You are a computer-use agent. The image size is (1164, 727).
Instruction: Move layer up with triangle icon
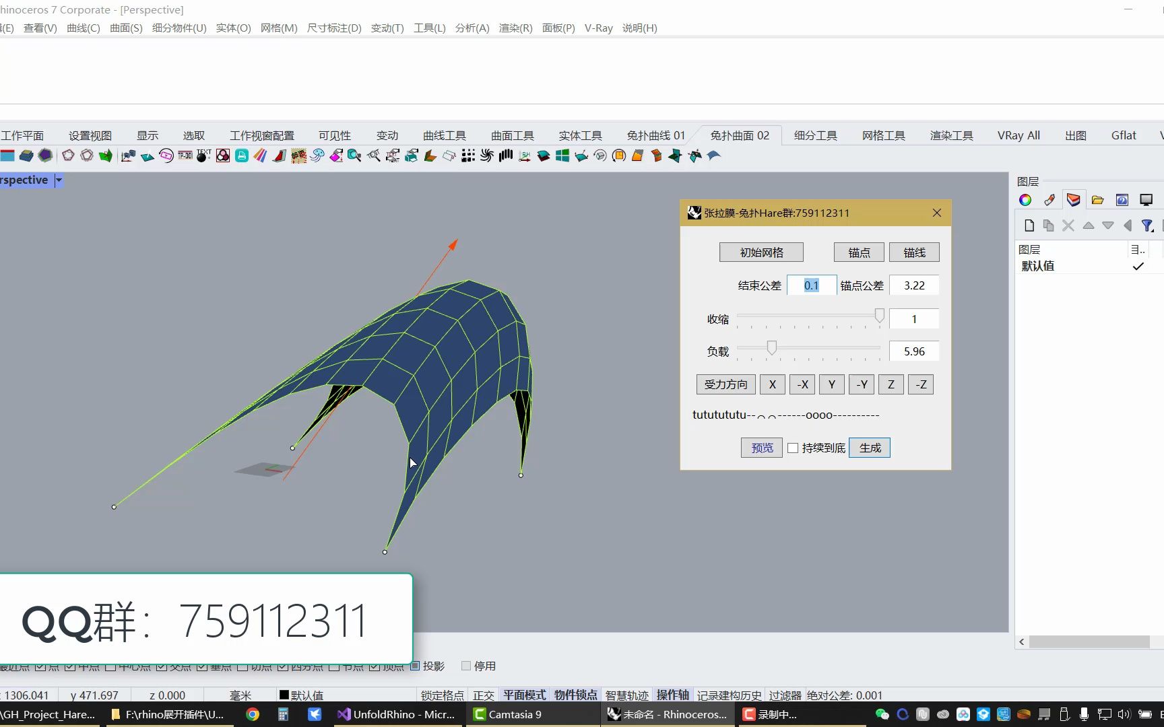coord(1089,226)
